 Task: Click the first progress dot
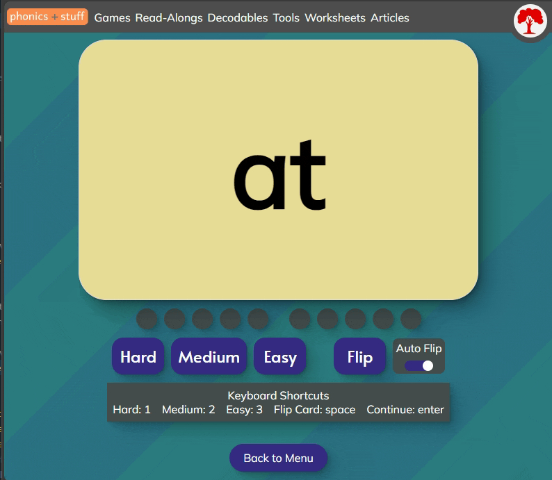pyautogui.click(x=147, y=319)
